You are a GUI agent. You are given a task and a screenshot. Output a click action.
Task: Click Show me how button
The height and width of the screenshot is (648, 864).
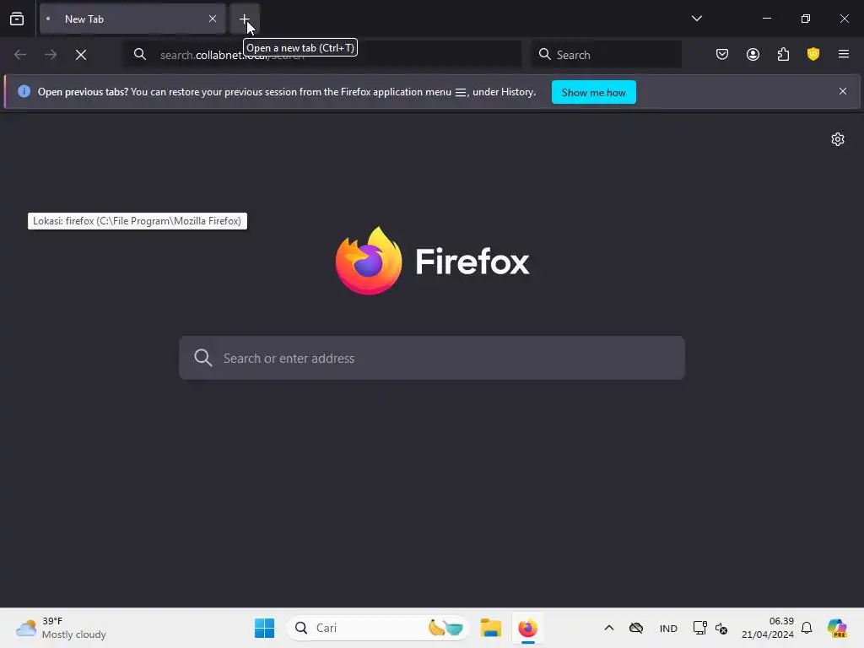click(593, 93)
